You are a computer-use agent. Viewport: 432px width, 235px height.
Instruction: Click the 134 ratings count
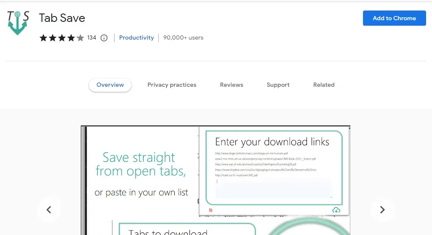point(92,38)
